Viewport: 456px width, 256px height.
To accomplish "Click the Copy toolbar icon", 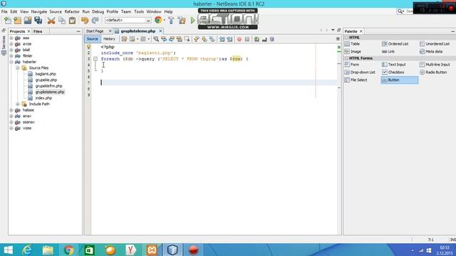I will click(x=62, y=21).
